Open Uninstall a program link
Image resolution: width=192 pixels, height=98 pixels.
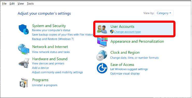click(45, 85)
